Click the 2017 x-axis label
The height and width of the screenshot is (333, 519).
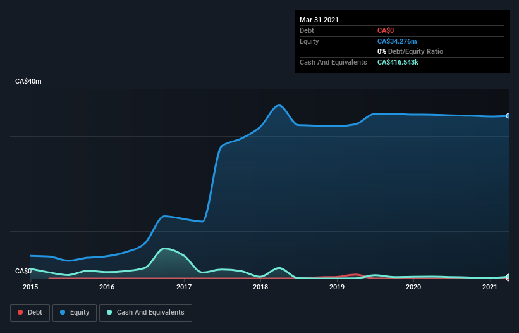184,287
